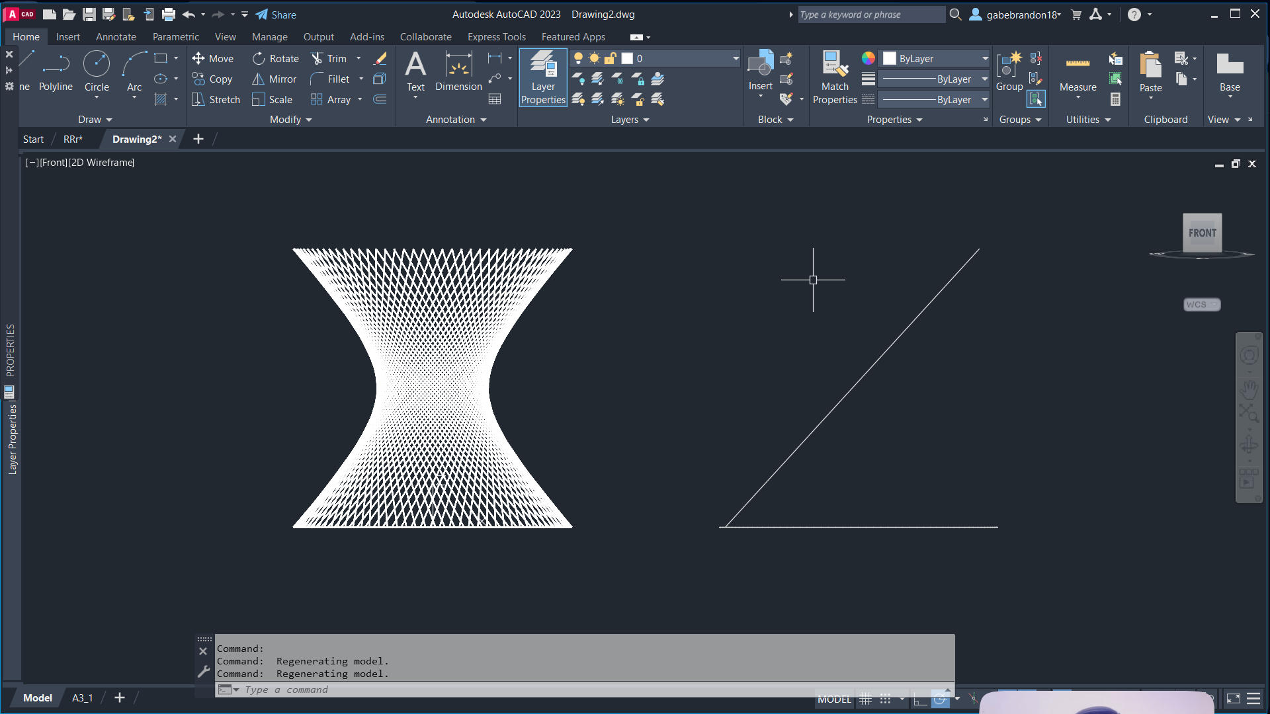
Task: Toggle grid display in status bar
Action: 865,699
